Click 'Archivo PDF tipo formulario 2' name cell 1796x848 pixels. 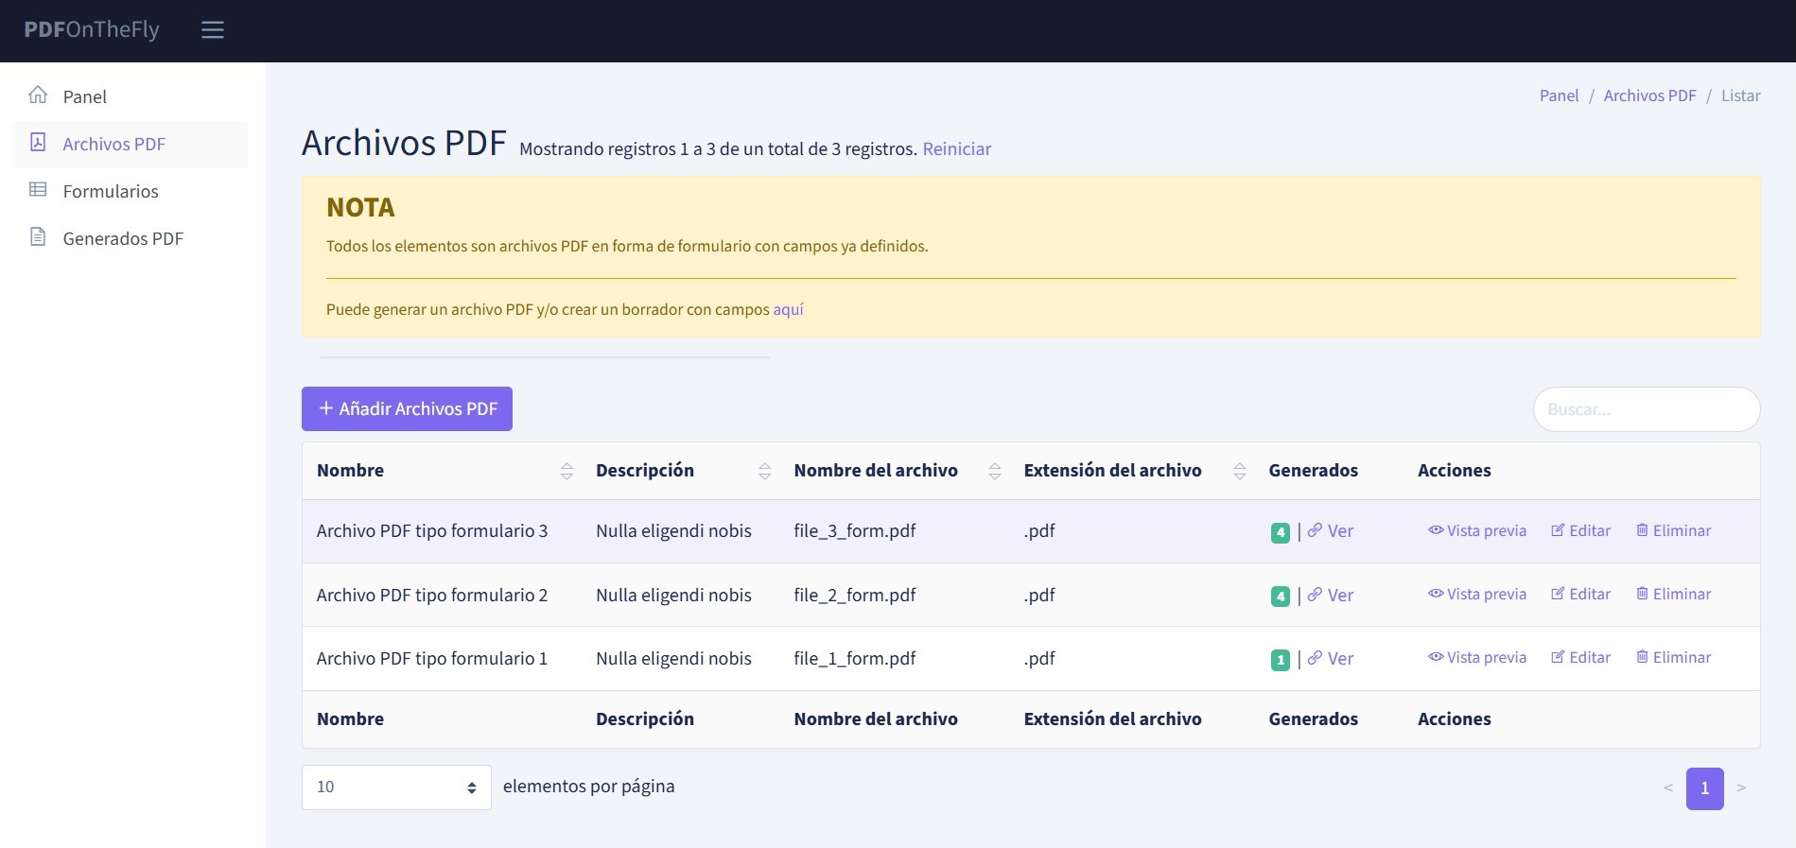tap(432, 596)
